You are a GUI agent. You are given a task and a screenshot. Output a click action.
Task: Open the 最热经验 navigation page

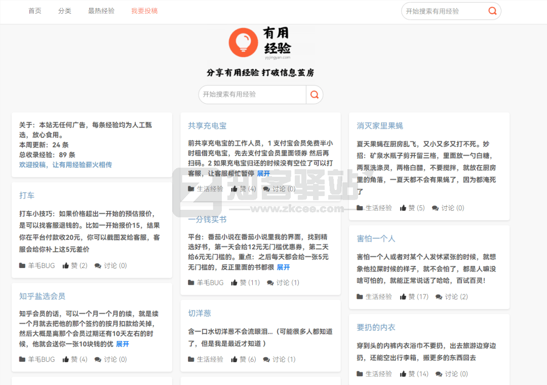(101, 11)
